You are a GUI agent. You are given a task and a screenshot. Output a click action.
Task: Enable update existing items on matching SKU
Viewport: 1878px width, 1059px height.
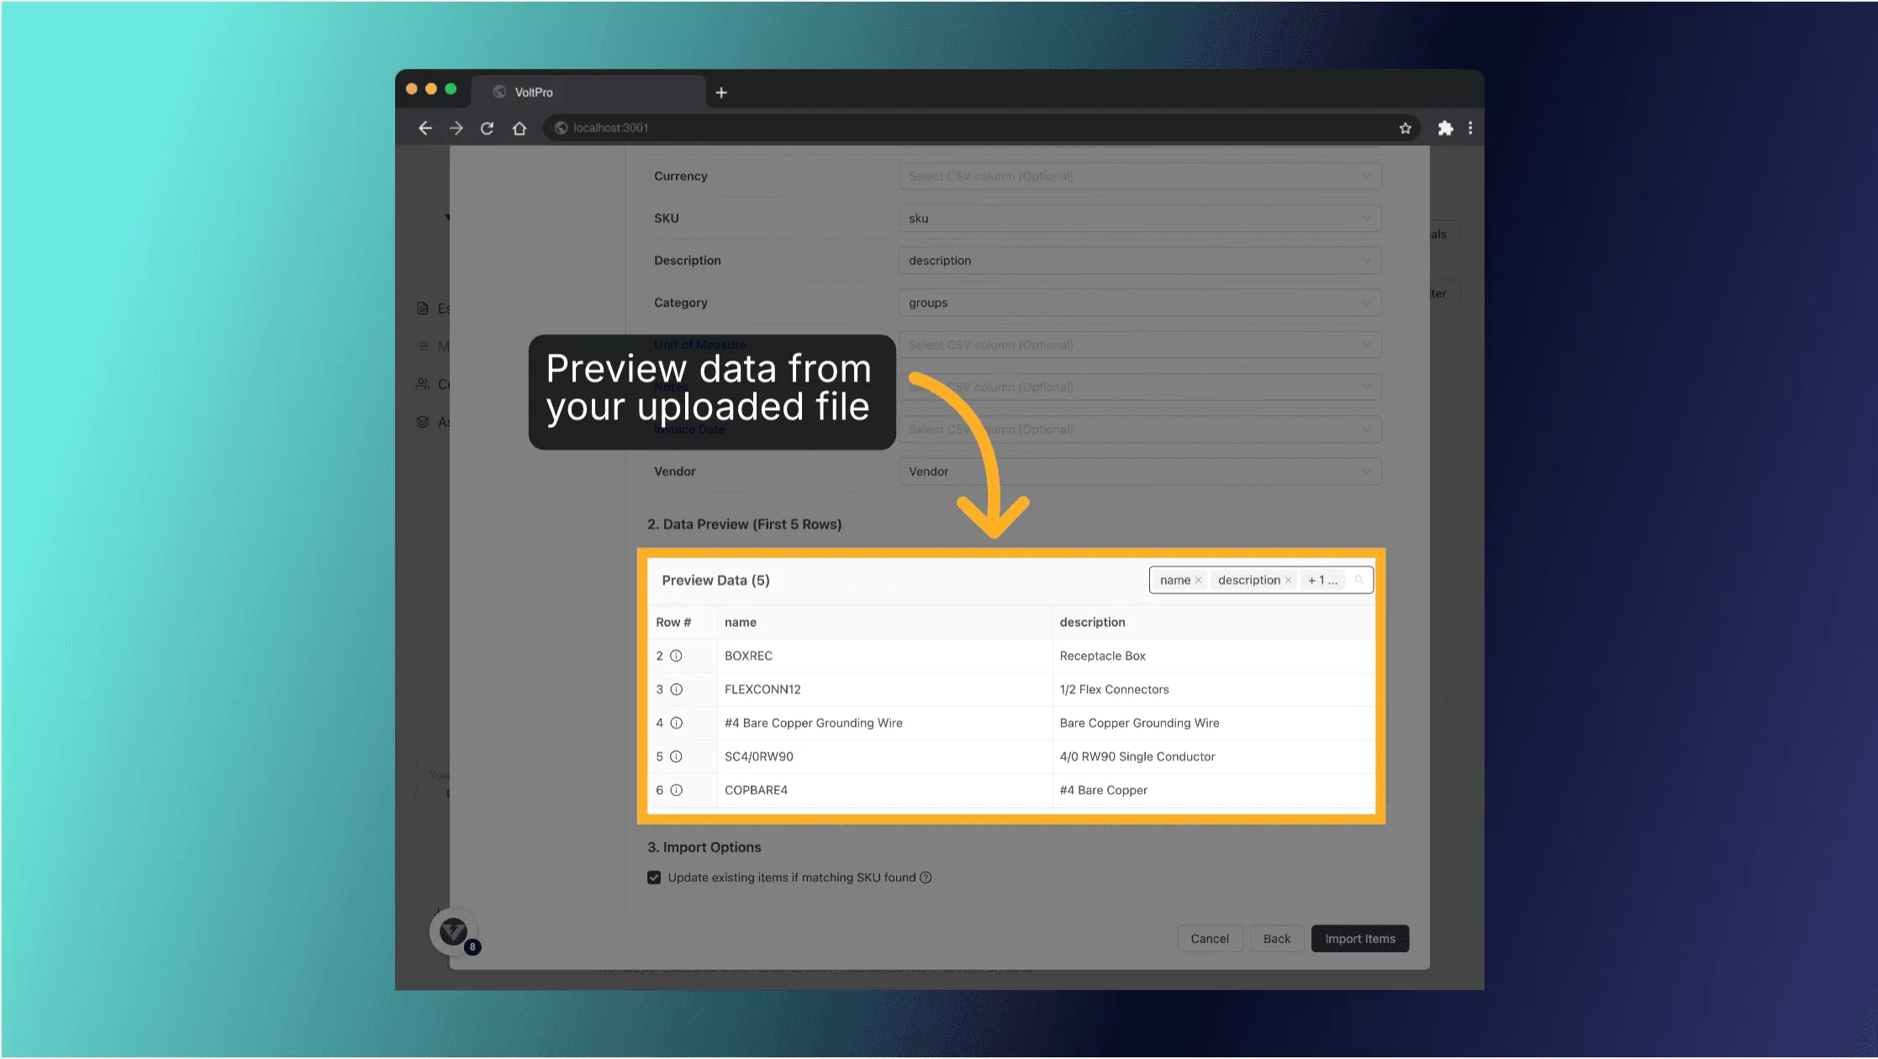654,877
